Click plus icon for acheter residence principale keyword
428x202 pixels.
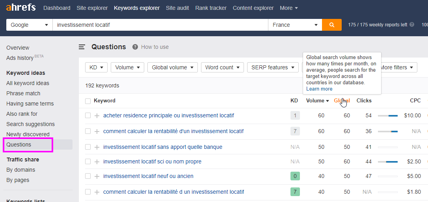pos(97,116)
